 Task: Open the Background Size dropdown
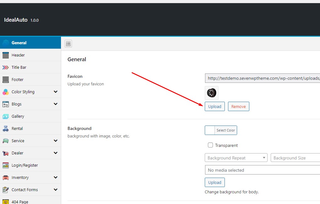tap(295, 158)
